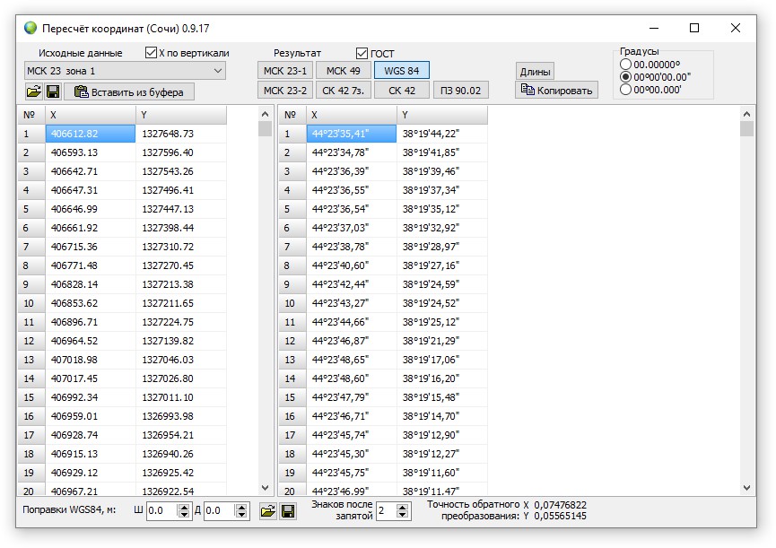Convert to МСК 23-1 result
This screenshot has width=776, height=548.
point(285,71)
